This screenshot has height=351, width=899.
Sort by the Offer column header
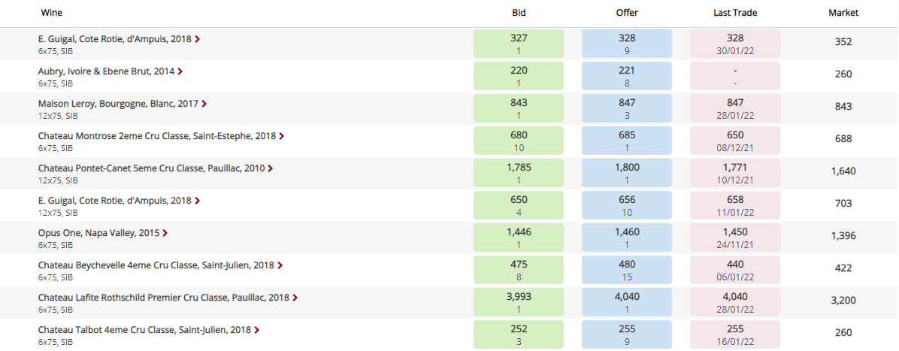[x=627, y=13]
